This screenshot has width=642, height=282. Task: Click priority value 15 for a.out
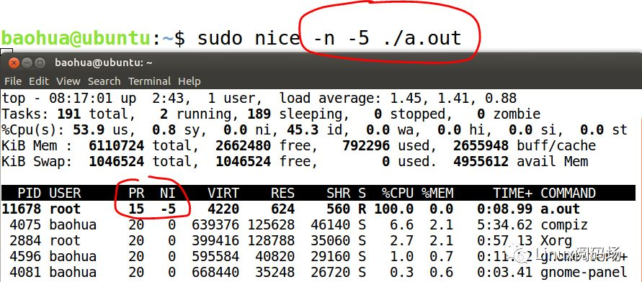(136, 209)
